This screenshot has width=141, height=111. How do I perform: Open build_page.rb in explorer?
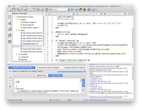pos(28,25)
